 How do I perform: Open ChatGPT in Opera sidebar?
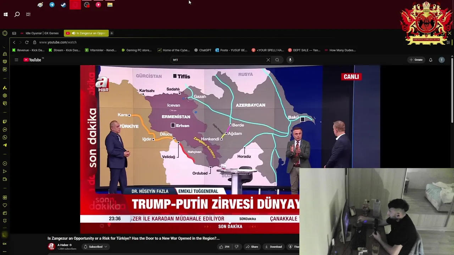tap(5, 96)
